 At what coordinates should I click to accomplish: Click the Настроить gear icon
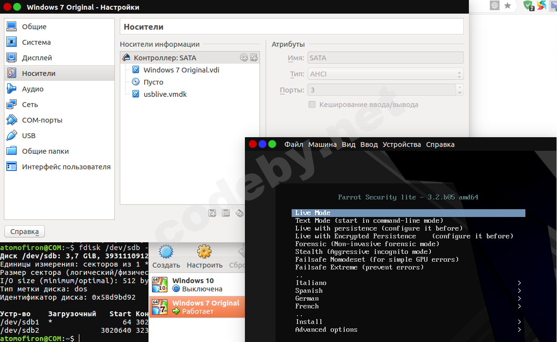(204, 252)
